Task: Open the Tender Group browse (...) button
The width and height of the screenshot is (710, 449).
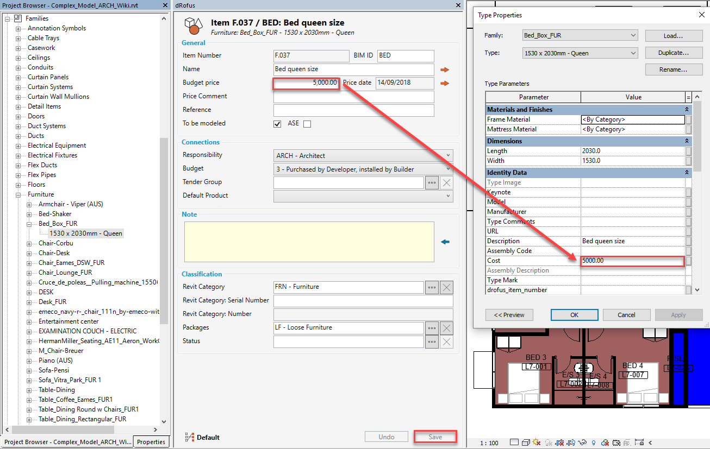Action: [432, 182]
